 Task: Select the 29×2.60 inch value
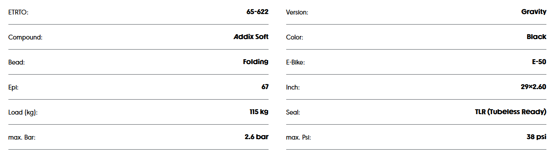click(533, 87)
